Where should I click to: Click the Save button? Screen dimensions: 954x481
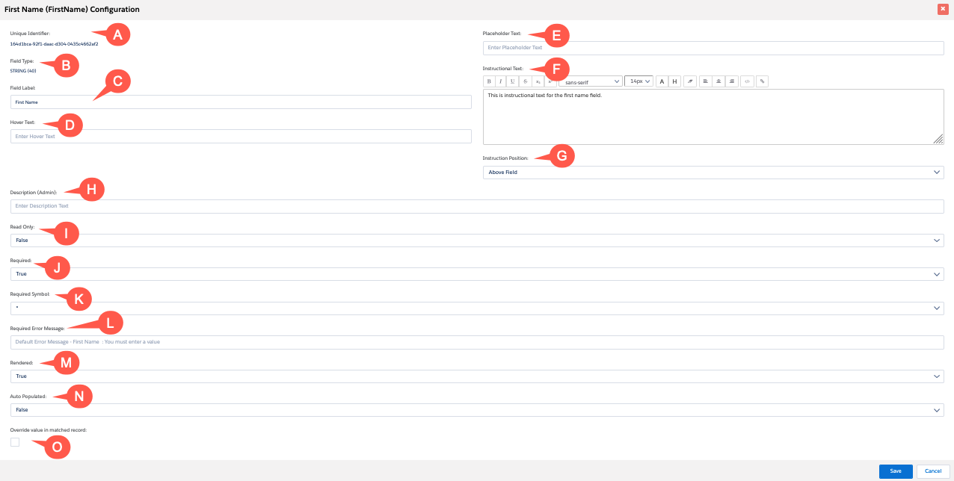point(896,471)
